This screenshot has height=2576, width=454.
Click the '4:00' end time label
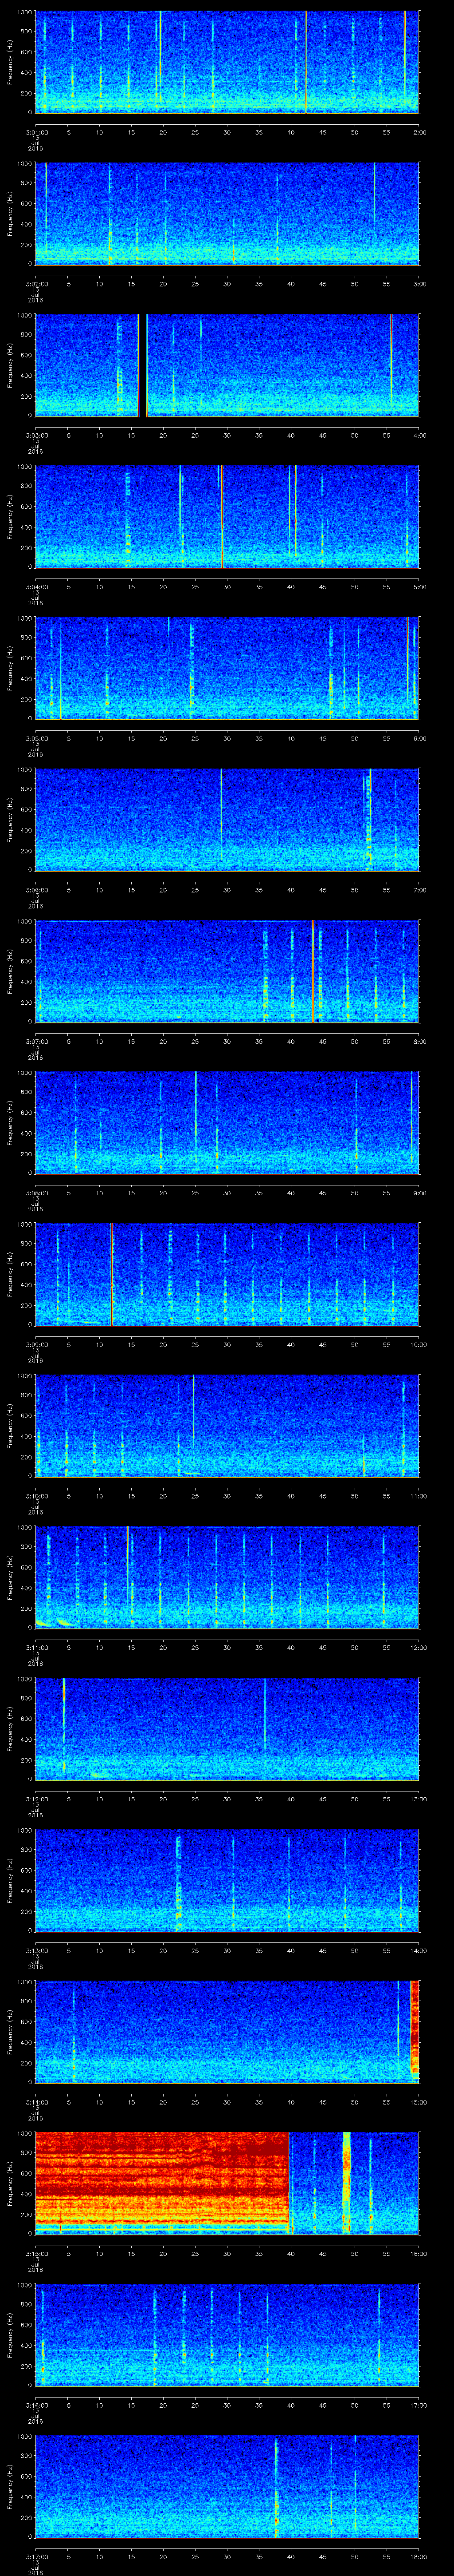pos(420,434)
